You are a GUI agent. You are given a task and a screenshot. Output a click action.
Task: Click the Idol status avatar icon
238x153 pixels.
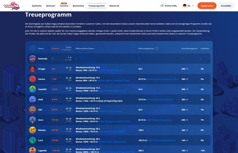(x=32, y=109)
